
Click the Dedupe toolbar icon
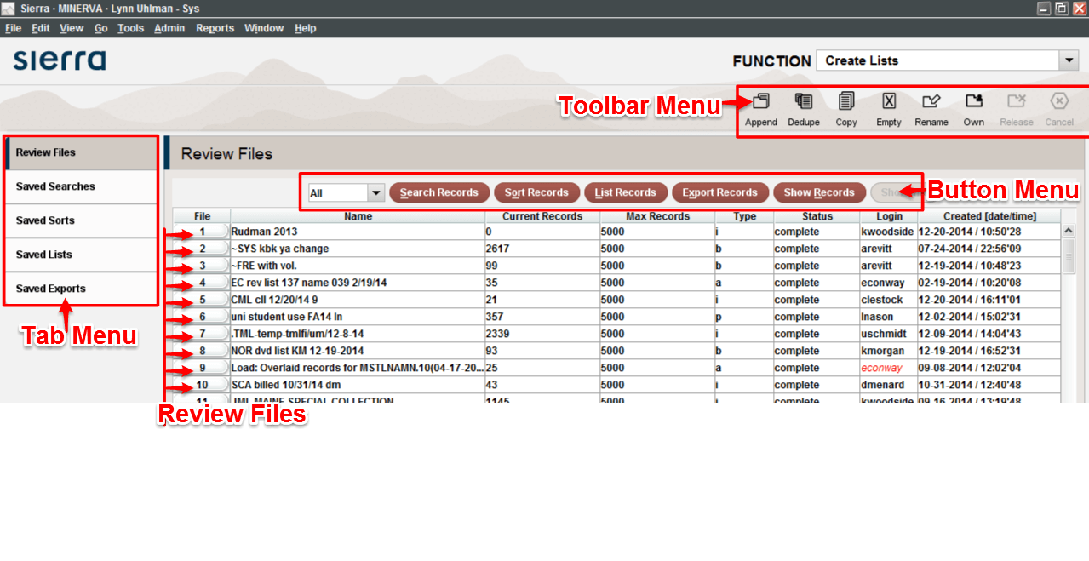[x=803, y=110]
